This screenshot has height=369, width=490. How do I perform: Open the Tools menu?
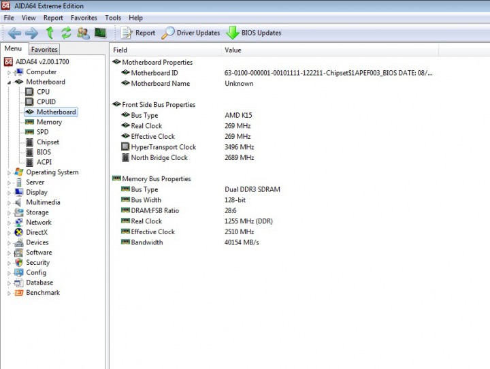pos(113,18)
